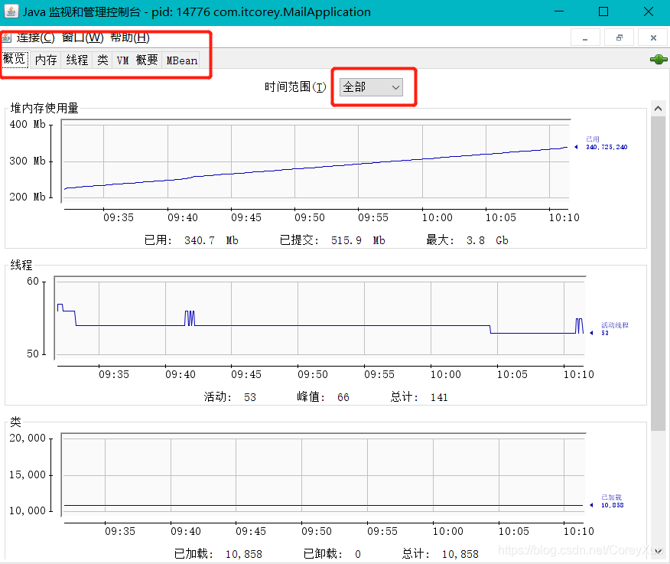The image size is (670, 564).
Task: Click the 已提交 515.9 Mb value
Action: click(333, 240)
